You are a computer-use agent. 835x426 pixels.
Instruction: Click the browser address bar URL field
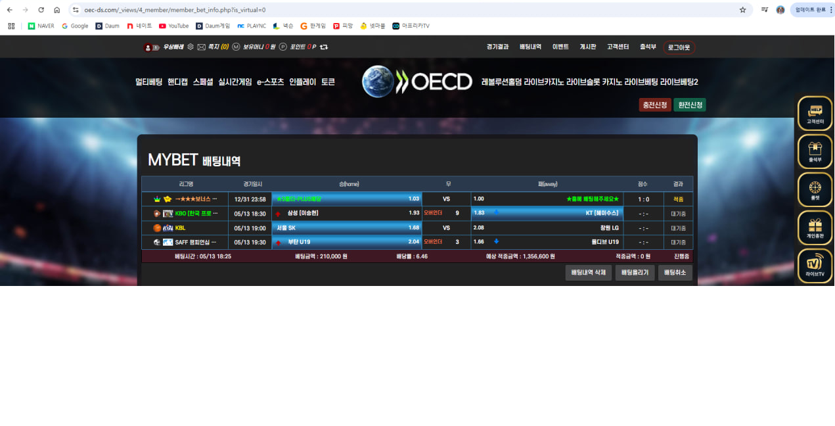[394, 10]
